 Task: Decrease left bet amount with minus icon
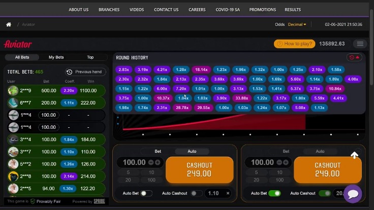(x=151, y=162)
